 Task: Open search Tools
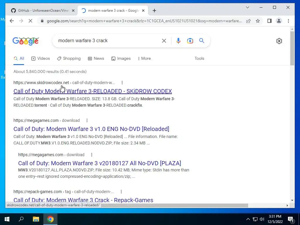tap(199, 58)
